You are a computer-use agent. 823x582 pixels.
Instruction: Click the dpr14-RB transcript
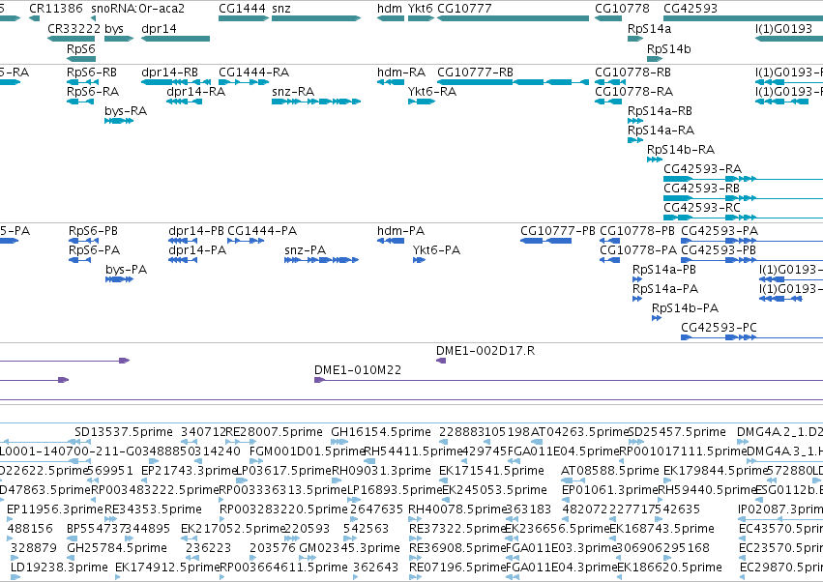176,82
